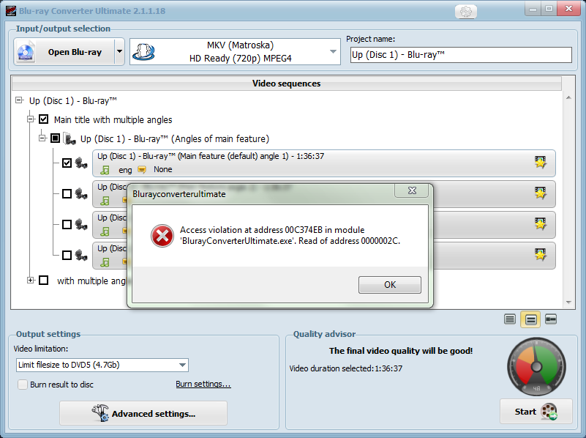Uncheck the angle 1 main feature checkbox
This screenshot has height=438, width=586.
click(67, 163)
